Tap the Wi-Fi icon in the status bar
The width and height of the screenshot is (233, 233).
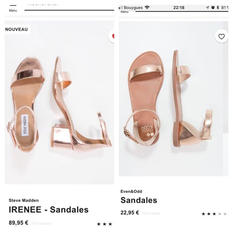(147, 8)
